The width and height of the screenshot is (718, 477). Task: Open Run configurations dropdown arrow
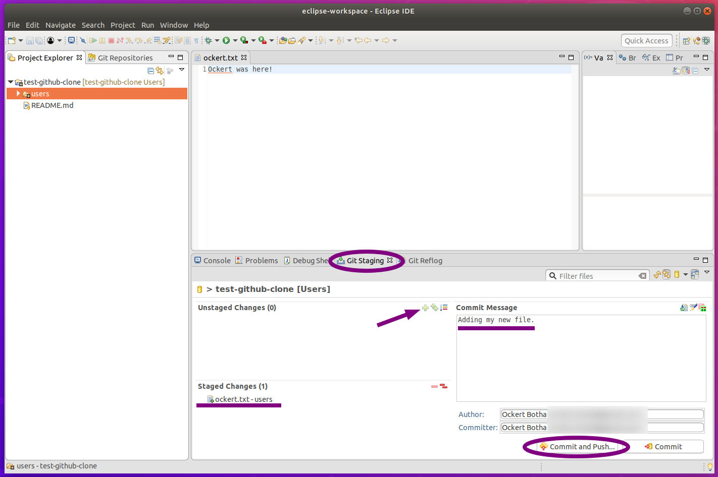235,41
